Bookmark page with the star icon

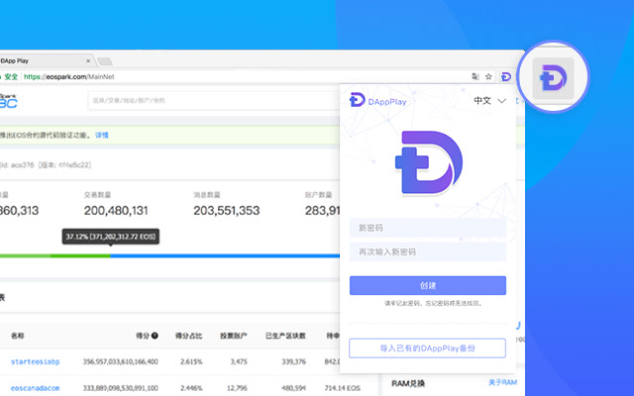click(x=488, y=76)
